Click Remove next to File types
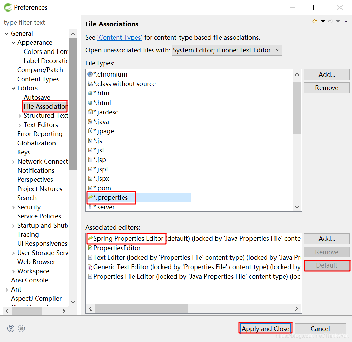 click(x=327, y=88)
